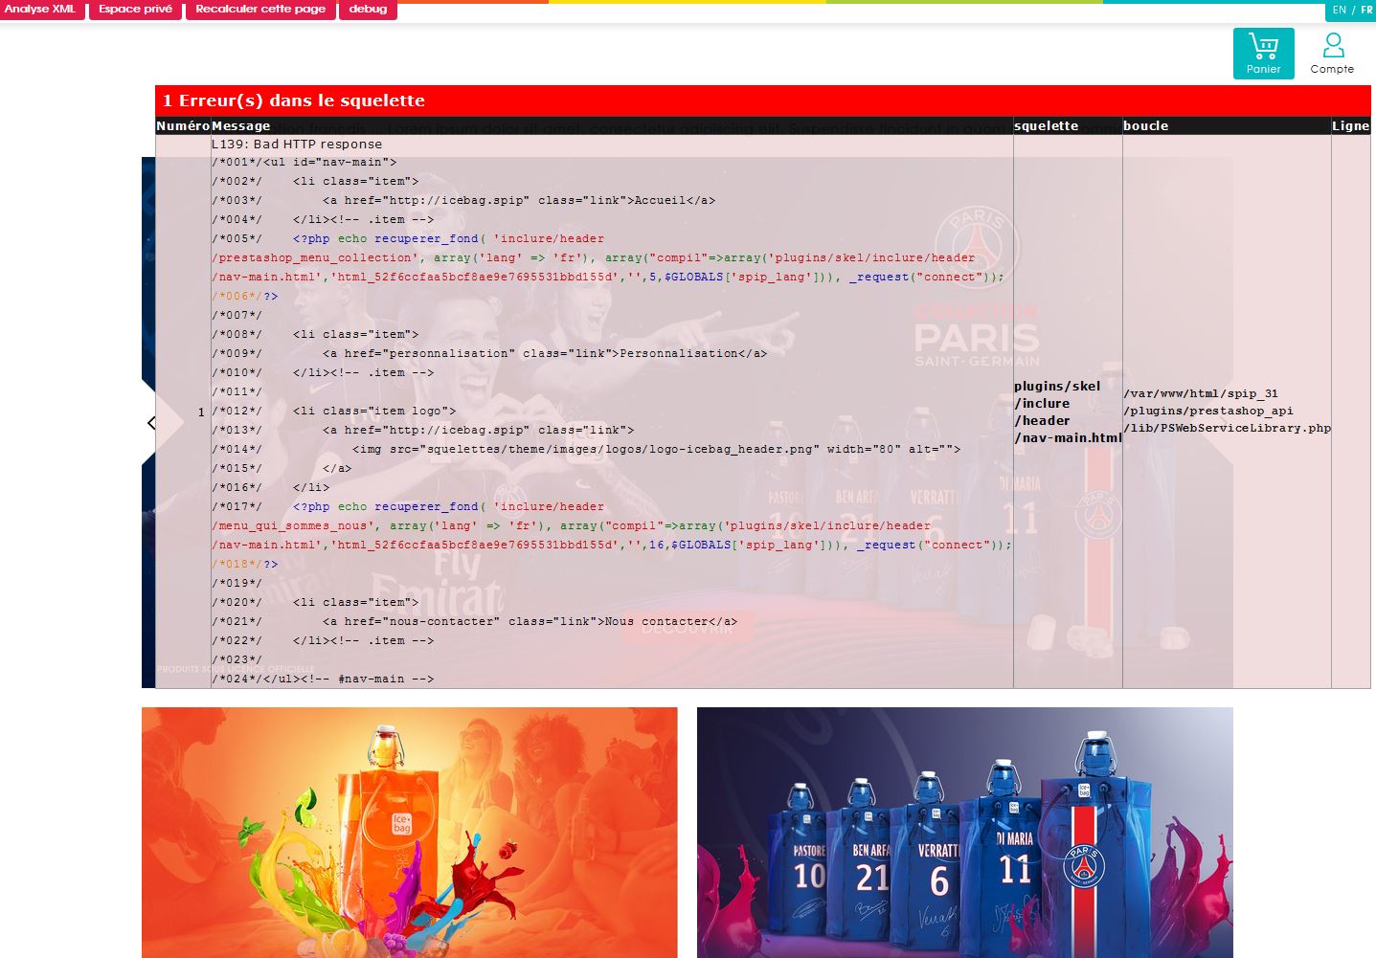Open the Compte account icon
This screenshot has height=958, width=1376.
(x=1332, y=53)
